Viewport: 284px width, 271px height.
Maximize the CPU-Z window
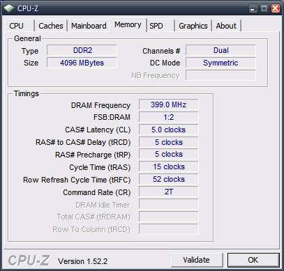tap(264, 8)
